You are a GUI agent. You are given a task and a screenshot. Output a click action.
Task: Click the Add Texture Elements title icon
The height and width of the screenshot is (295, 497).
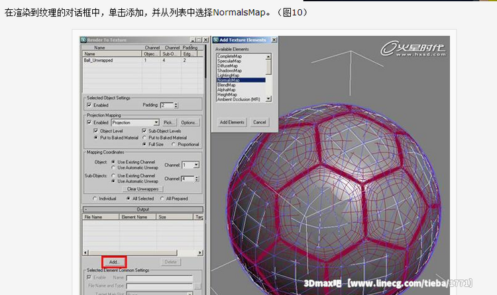[216, 40]
